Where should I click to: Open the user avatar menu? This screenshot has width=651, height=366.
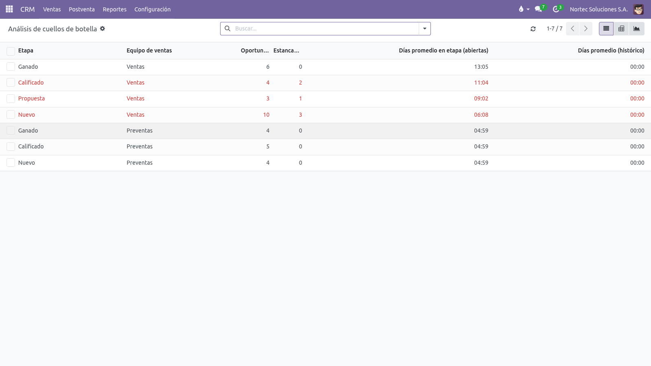638,9
